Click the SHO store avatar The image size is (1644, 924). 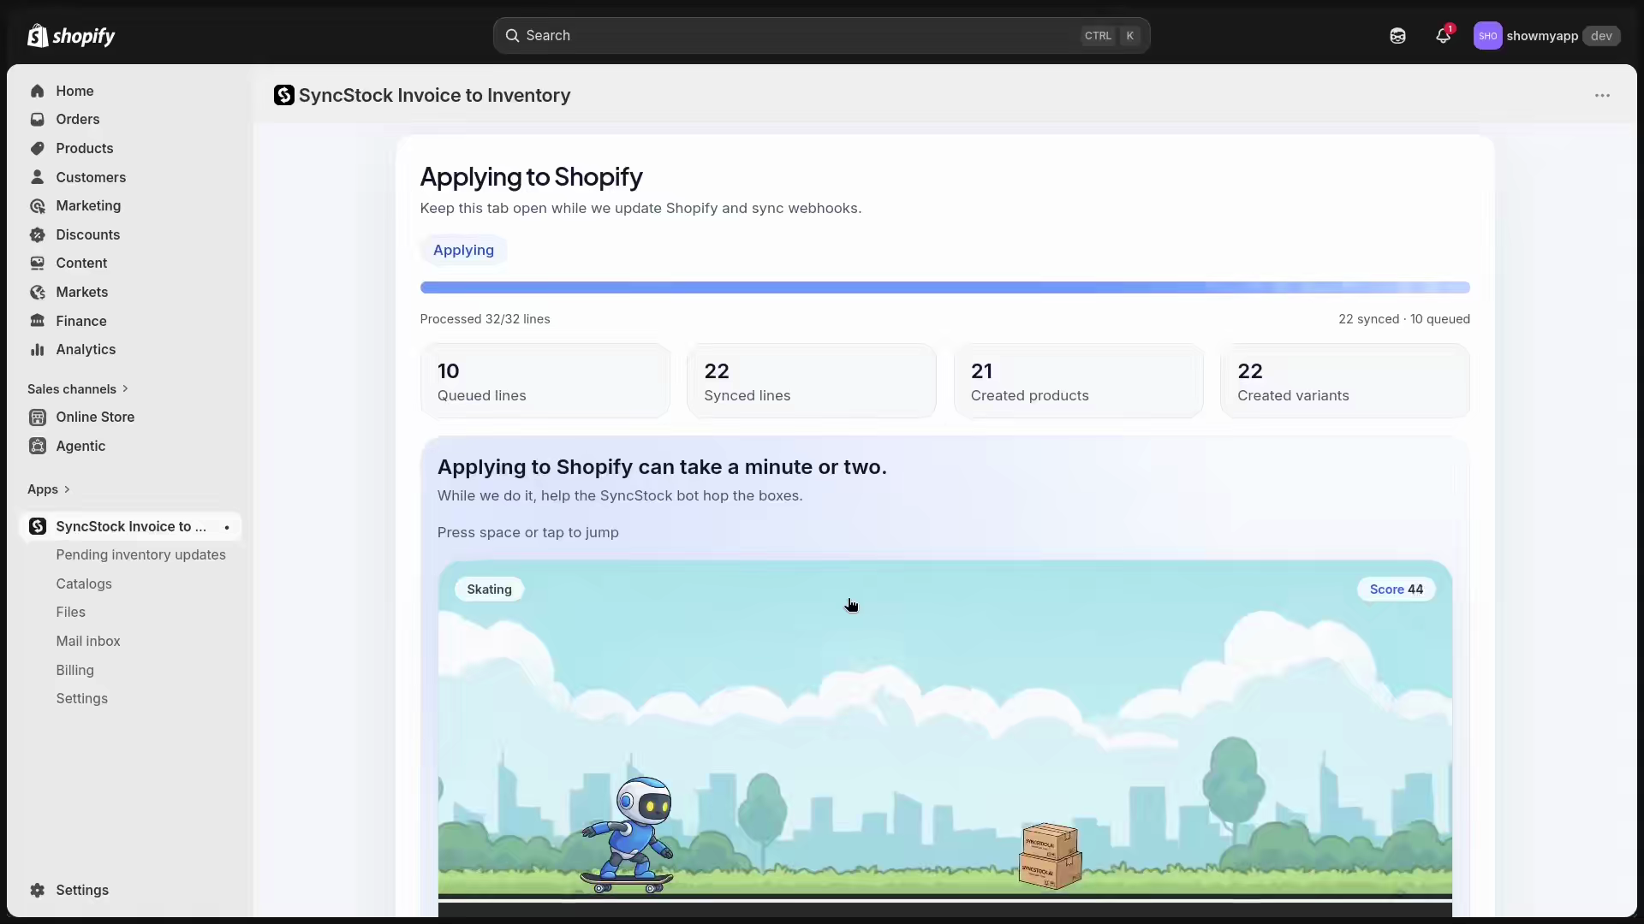point(1487,36)
